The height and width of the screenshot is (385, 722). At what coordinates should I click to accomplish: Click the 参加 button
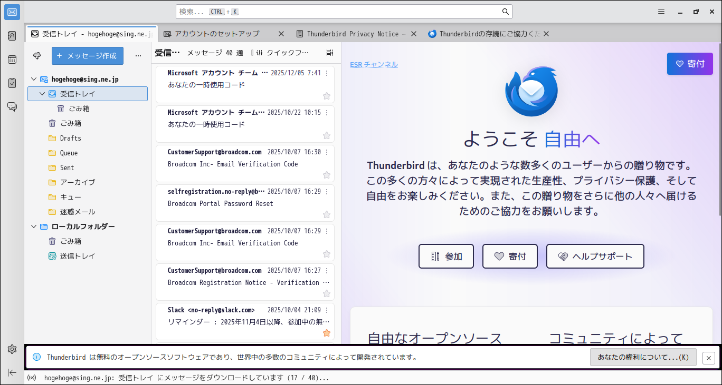[446, 256]
